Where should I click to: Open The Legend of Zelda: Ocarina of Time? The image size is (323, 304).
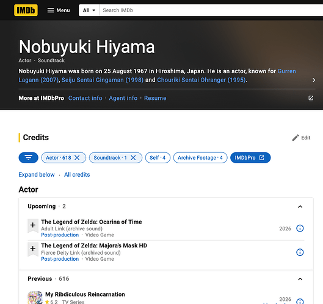pyautogui.click(x=92, y=222)
